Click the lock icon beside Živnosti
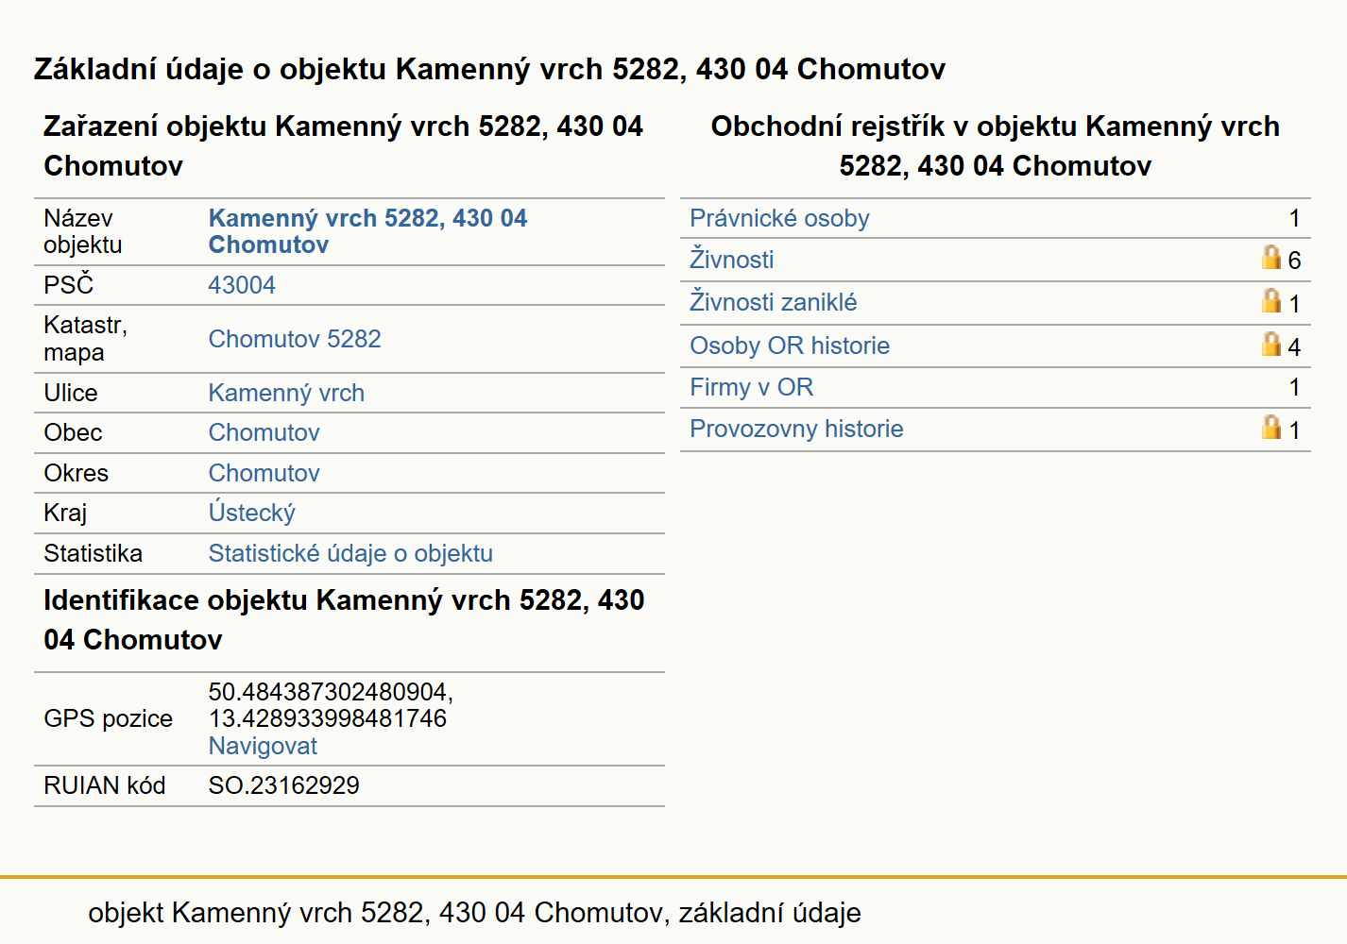The height and width of the screenshot is (944, 1347). click(1271, 257)
